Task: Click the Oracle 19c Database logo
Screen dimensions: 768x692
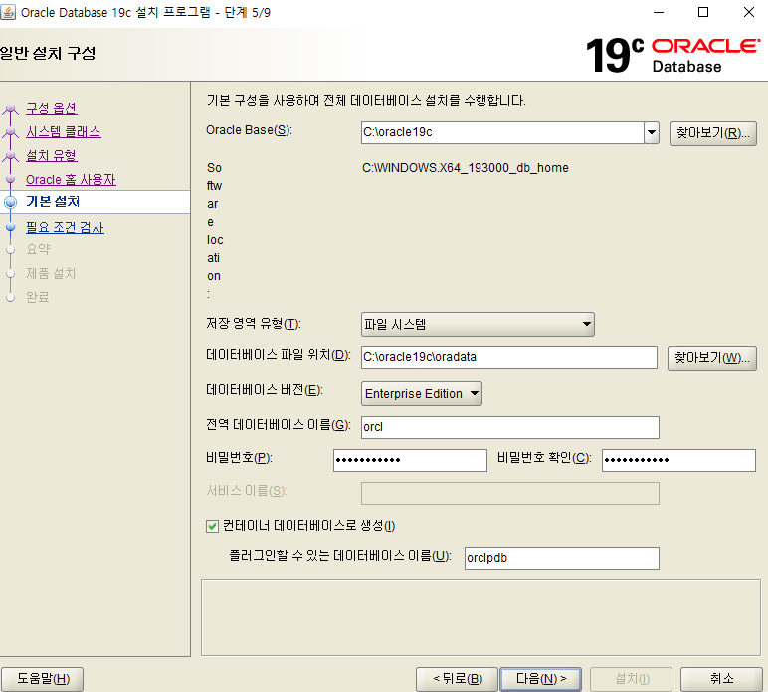Action: coord(672,55)
